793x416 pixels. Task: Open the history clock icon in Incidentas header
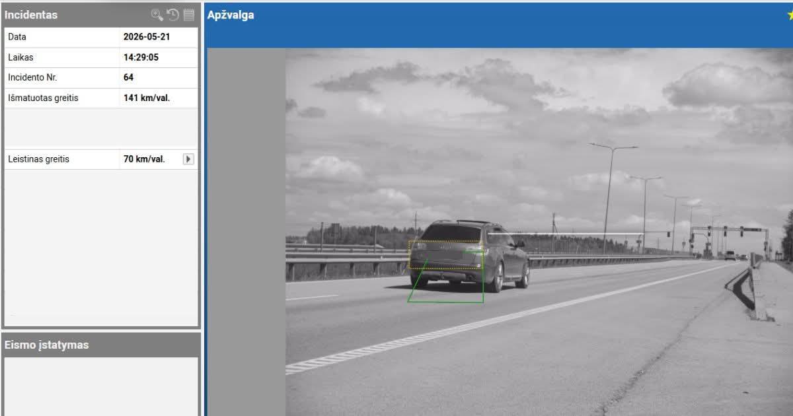tap(173, 15)
